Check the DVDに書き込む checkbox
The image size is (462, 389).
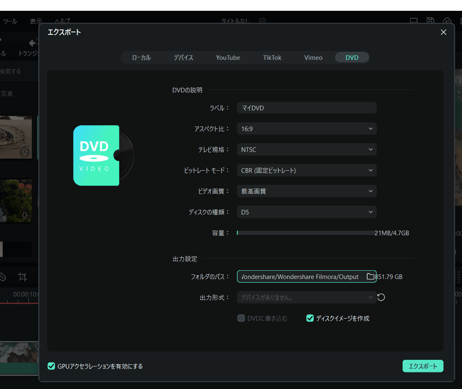click(241, 318)
